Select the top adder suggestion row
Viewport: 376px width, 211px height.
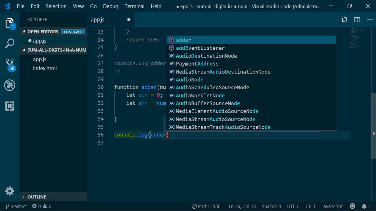click(251, 40)
